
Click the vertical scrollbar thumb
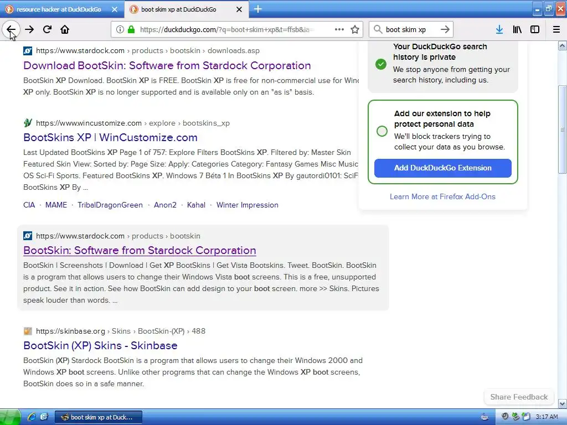(562, 129)
